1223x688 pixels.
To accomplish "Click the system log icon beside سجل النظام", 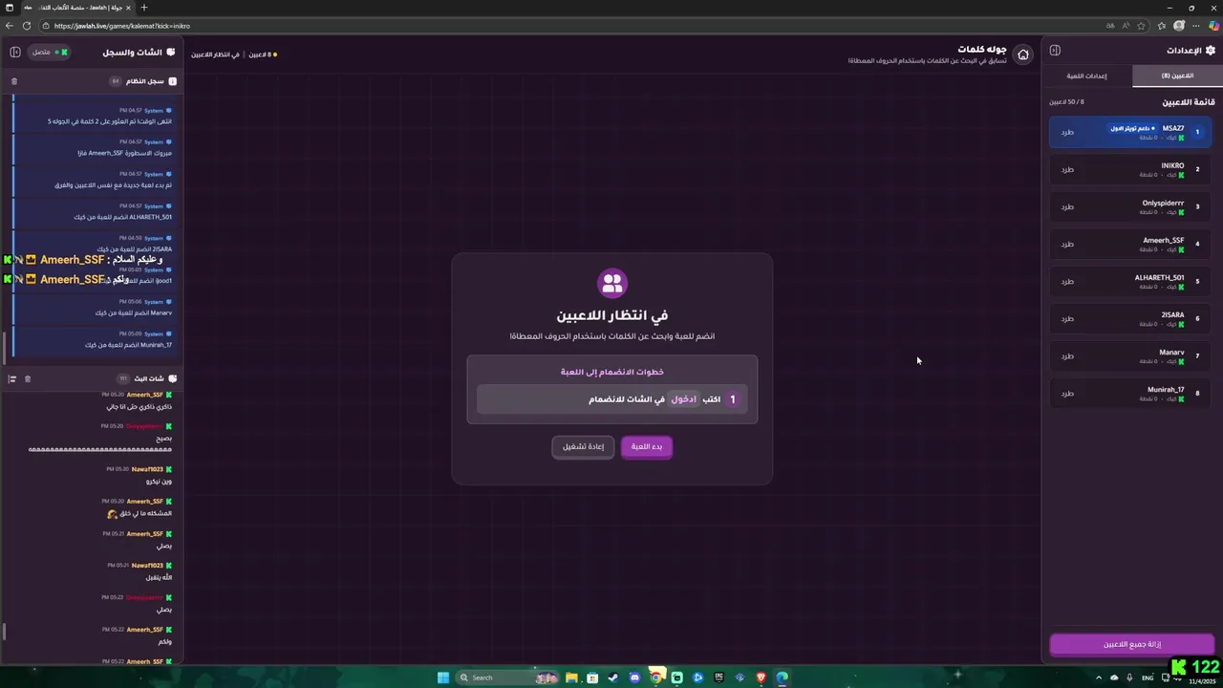I will [x=172, y=81].
